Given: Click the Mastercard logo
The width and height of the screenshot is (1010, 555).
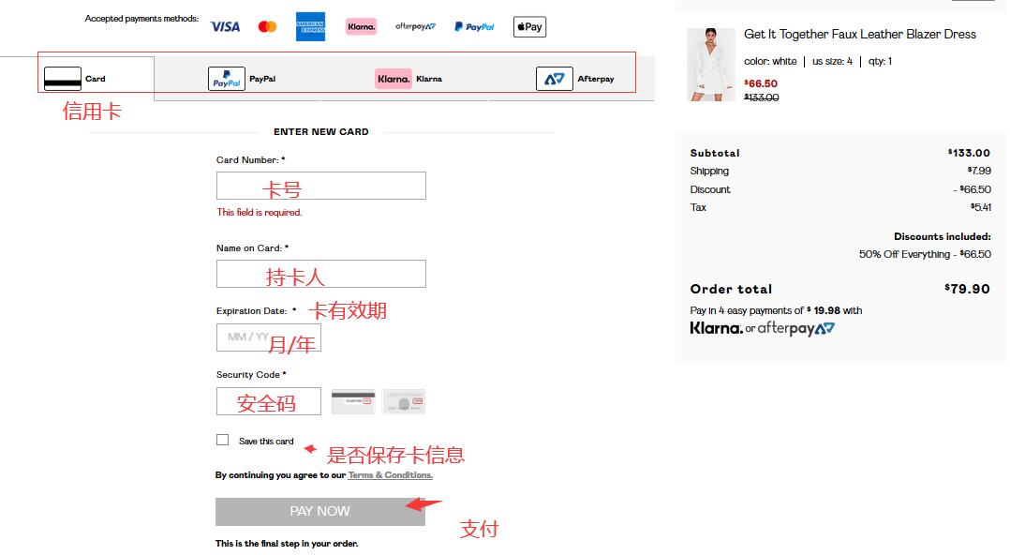Looking at the screenshot, I should 267,27.
